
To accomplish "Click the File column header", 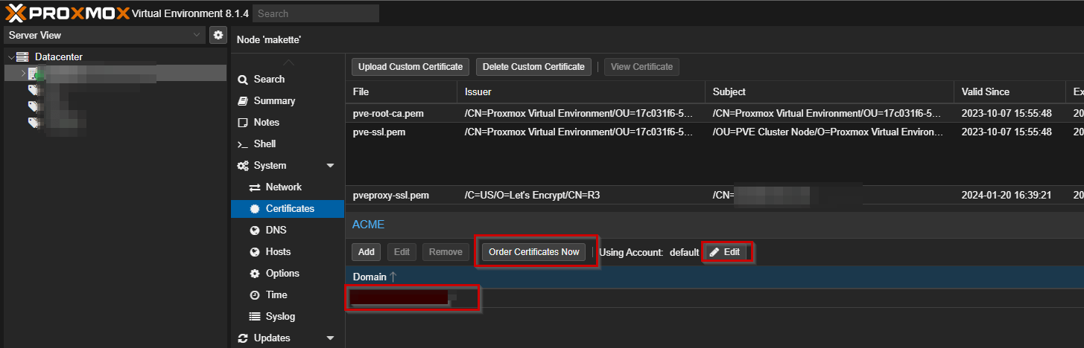I will [x=401, y=91].
